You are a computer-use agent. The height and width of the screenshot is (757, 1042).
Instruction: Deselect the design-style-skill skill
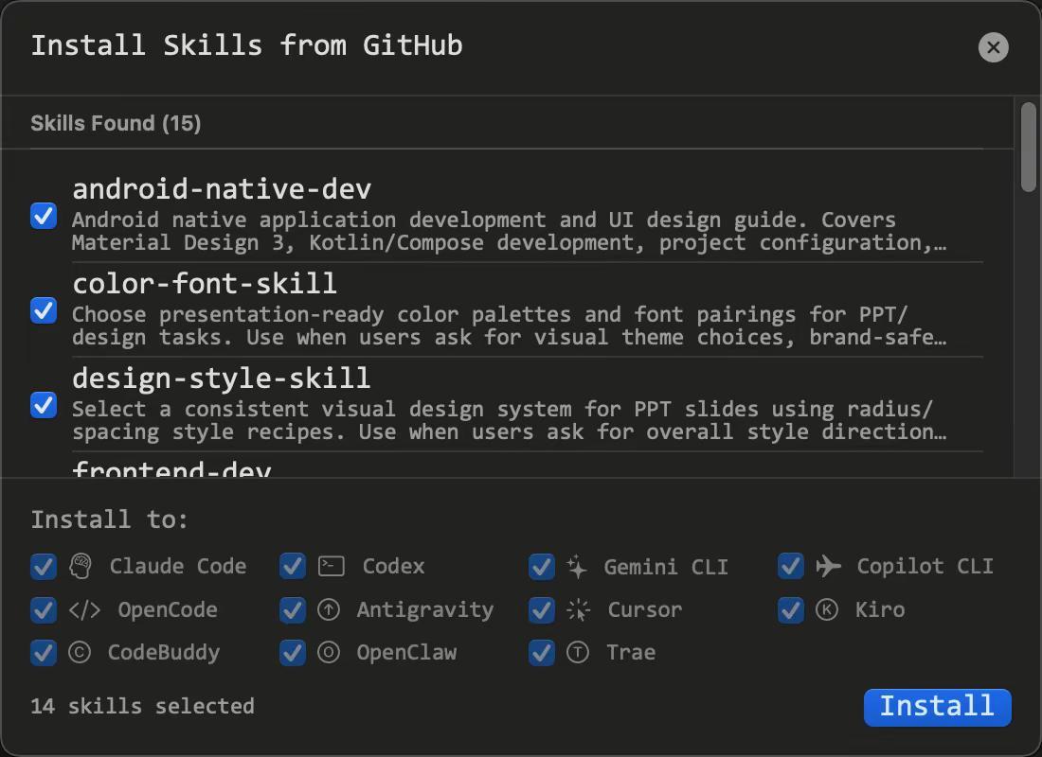[x=43, y=405]
